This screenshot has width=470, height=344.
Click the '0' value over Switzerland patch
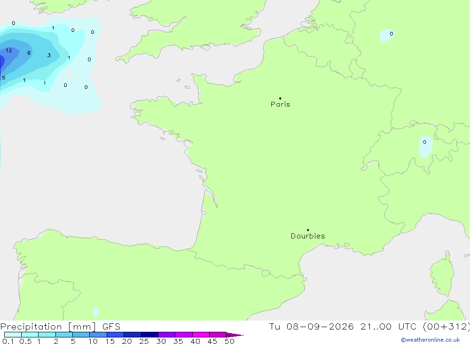click(x=424, y=142)
